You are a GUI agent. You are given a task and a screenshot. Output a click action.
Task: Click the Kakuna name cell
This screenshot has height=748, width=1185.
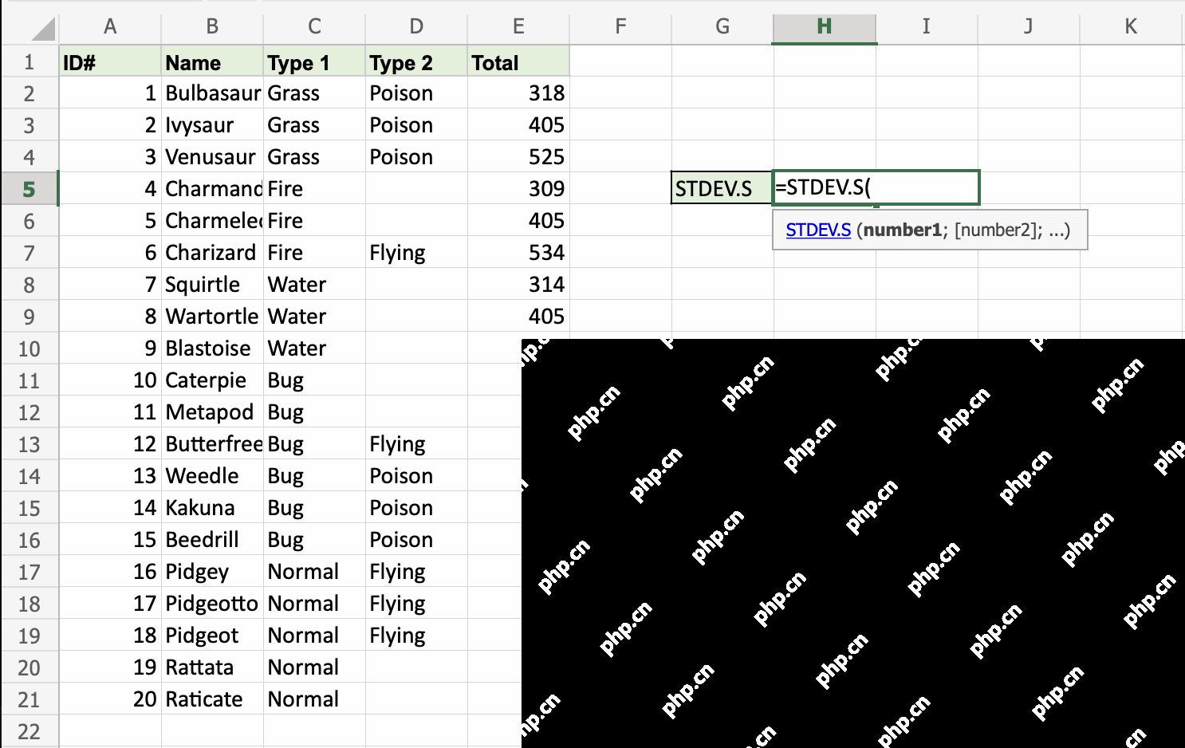[212, 508]
